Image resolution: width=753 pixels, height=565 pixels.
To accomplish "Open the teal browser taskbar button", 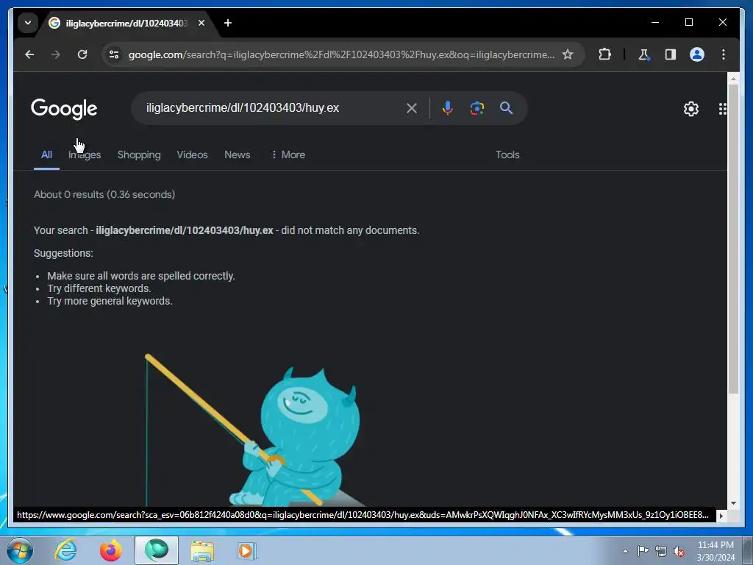I will pos(157,550).
